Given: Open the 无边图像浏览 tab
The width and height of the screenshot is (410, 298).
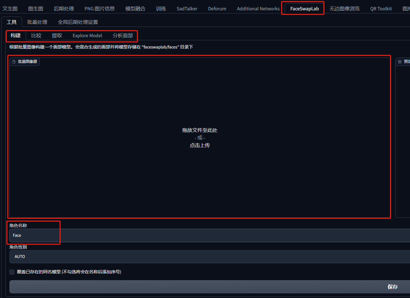Looking at the screenshot, I should pos(344,8).
